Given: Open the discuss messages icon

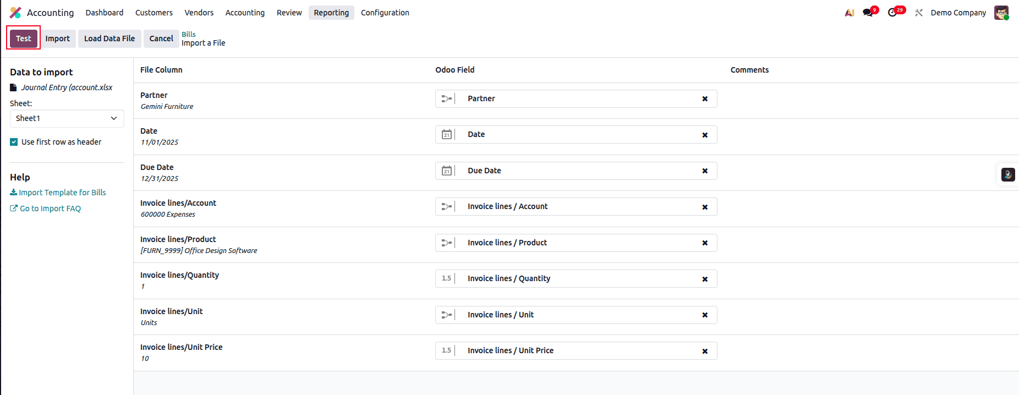Looking at the screenshot, I should tap(868, 13).
